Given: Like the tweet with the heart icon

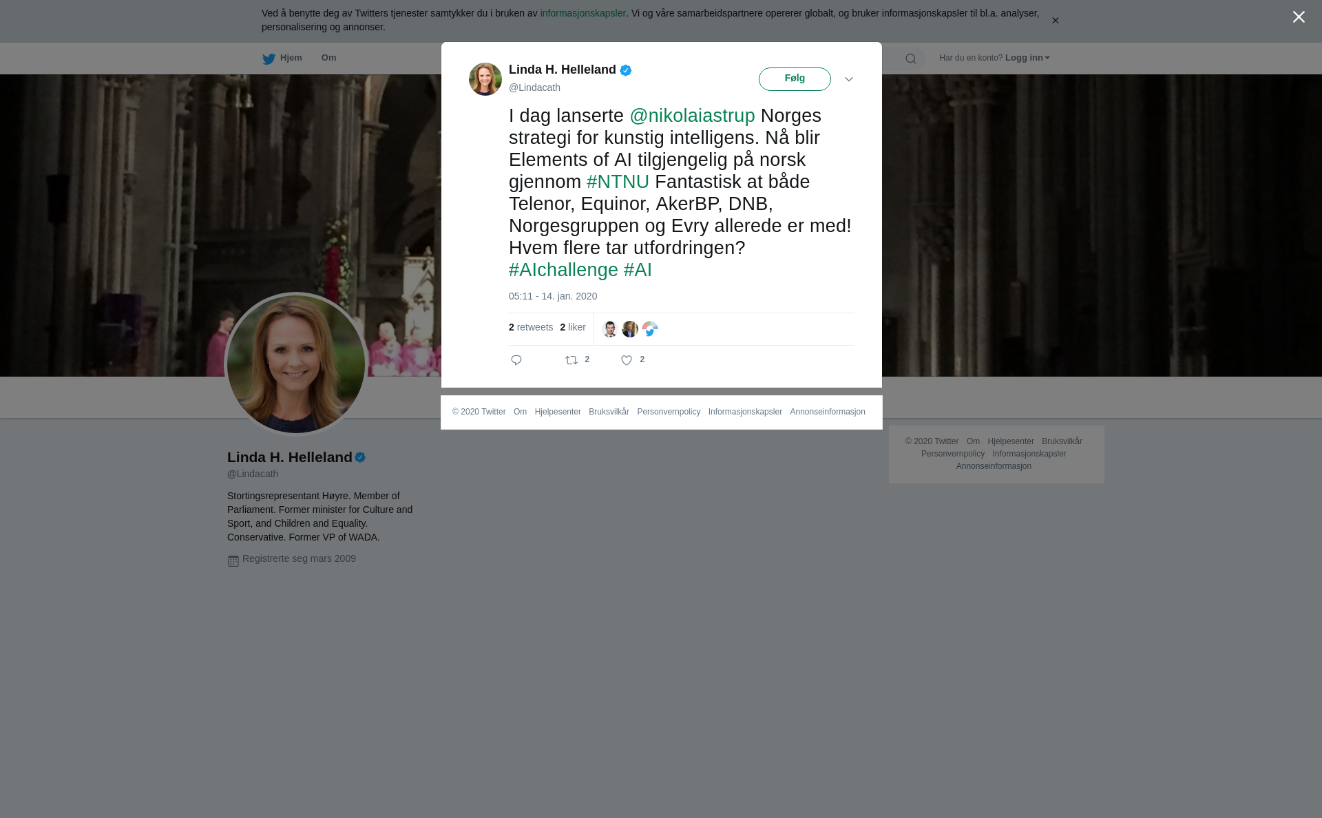Looking at the screenshot, I should tap(627, 360).
